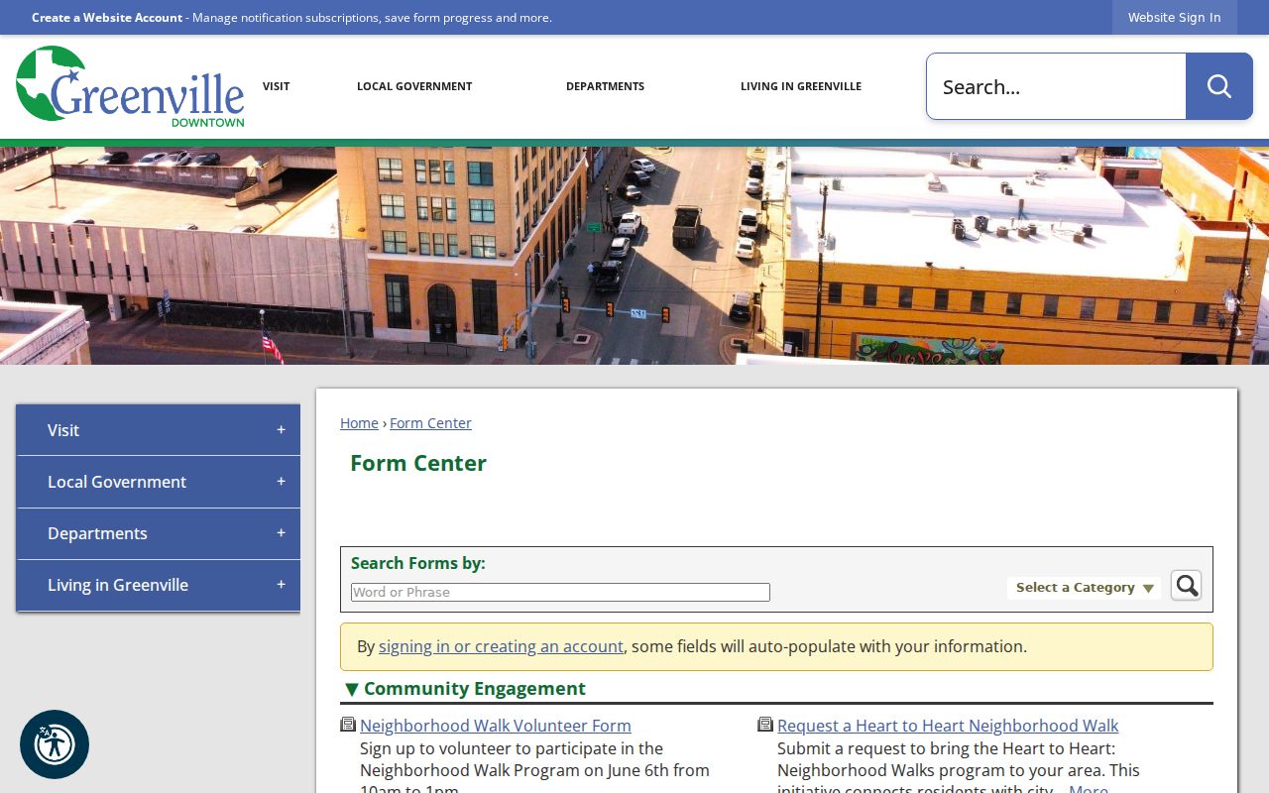
Task: Click the Search Forms by label
Action: [x=418, y=563]
